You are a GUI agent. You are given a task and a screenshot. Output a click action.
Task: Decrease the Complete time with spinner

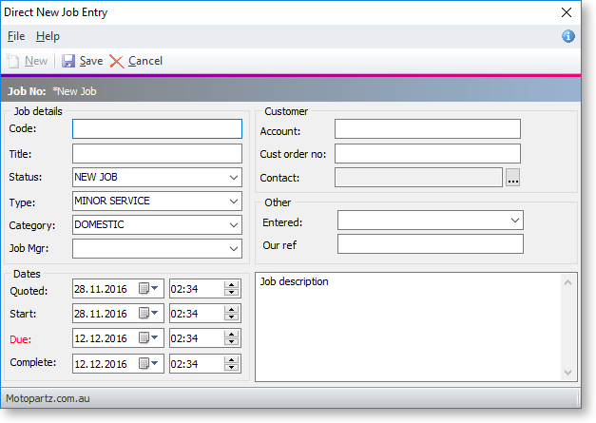(231, 368)
